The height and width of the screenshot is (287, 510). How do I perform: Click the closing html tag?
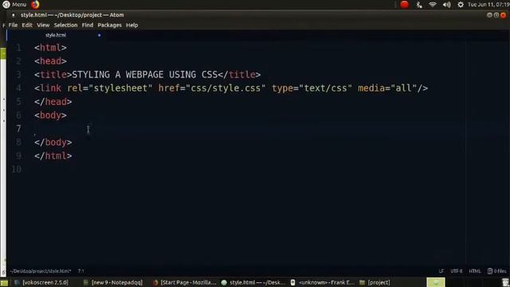click(53, 156)
